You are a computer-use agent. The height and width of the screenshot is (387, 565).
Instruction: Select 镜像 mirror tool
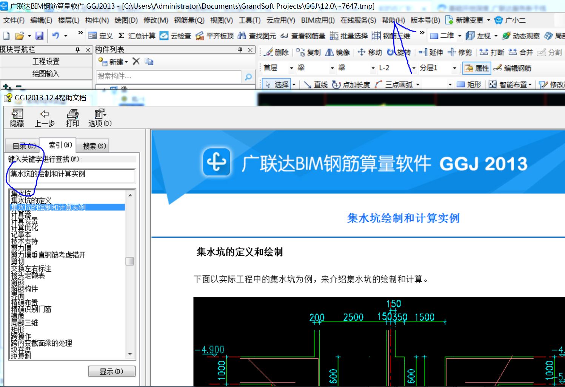click(337, 52)
